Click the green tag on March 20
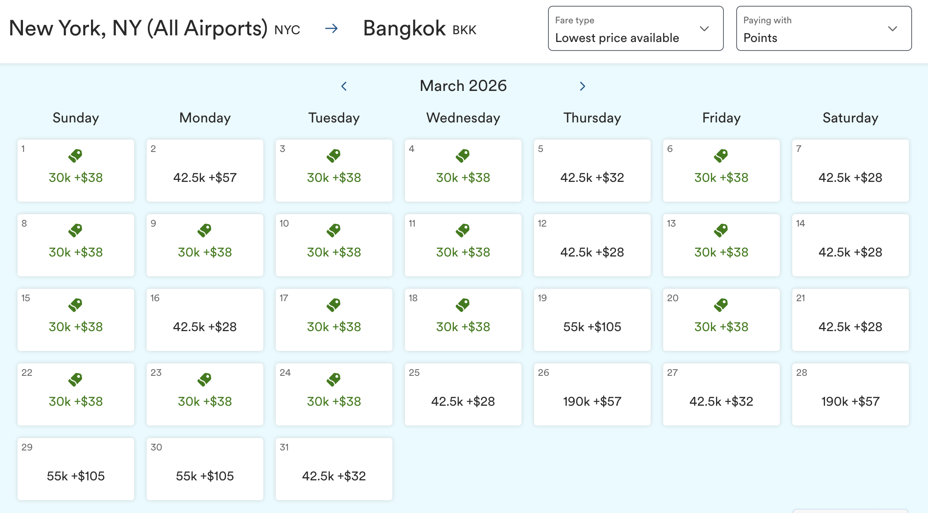 point(721,304)
